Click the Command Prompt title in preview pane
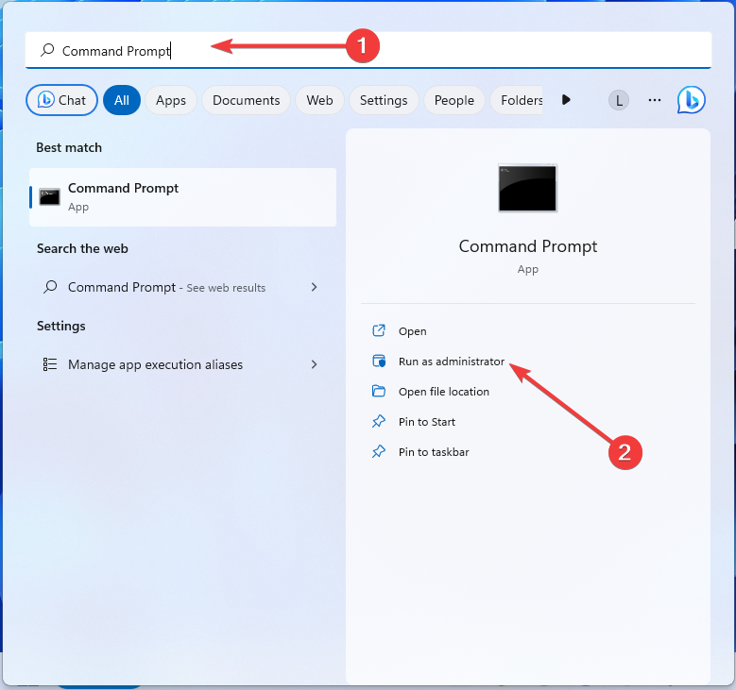736x690 pixels. point(527,246)
